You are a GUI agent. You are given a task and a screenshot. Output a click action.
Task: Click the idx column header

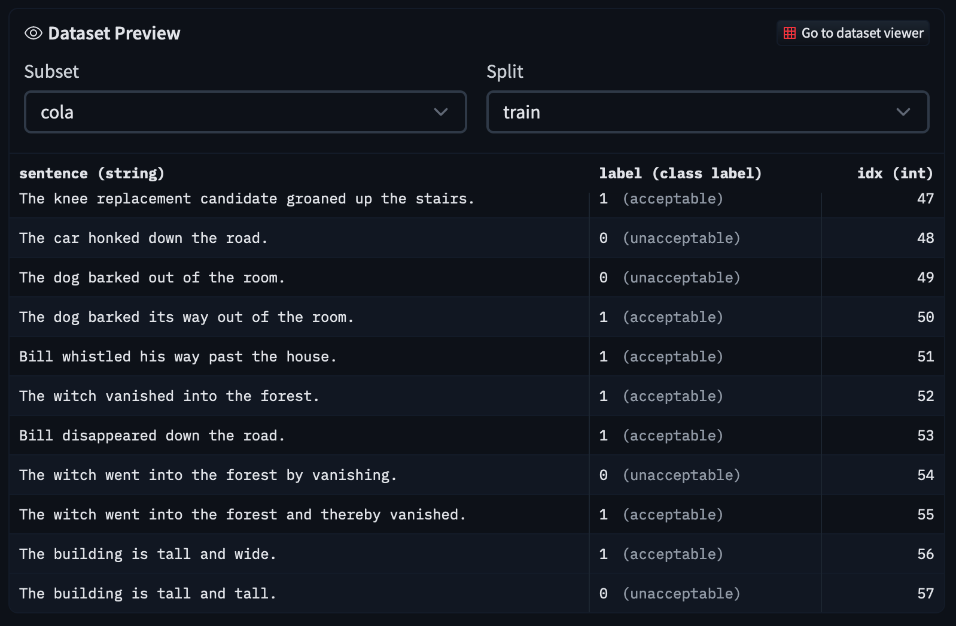894,174
